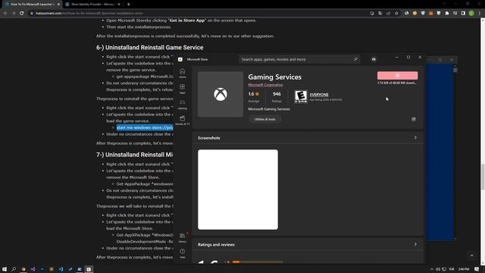Click the Utilities & tools category button
485x273 pixels.
click(x=264, y=119)
